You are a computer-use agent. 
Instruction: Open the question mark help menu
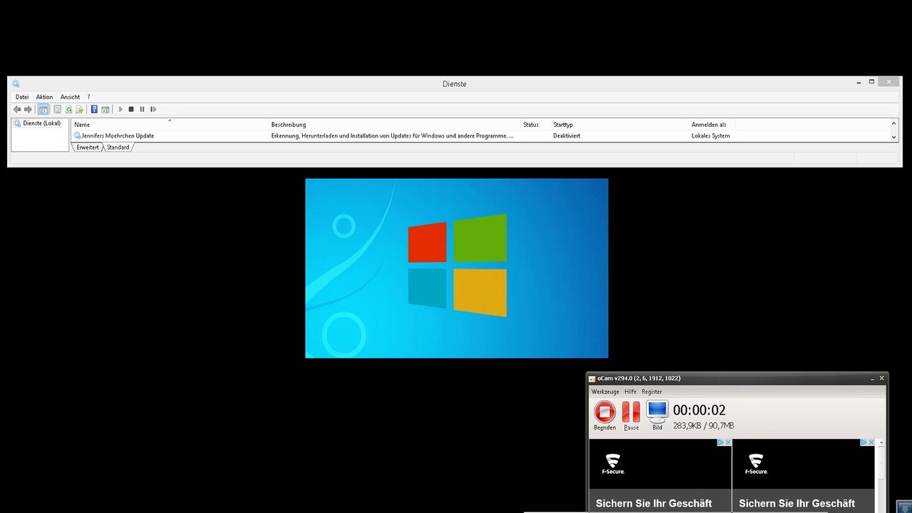click(89, 97)
